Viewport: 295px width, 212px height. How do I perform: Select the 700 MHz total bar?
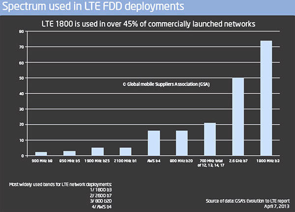pos(210,139)
